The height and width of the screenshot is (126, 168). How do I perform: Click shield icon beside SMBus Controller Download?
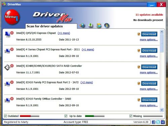click(139, 100)
